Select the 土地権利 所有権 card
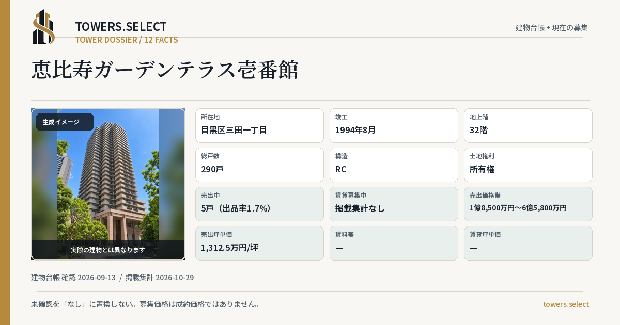This screenshot has height=325, width=620. [x=528, y=165]
